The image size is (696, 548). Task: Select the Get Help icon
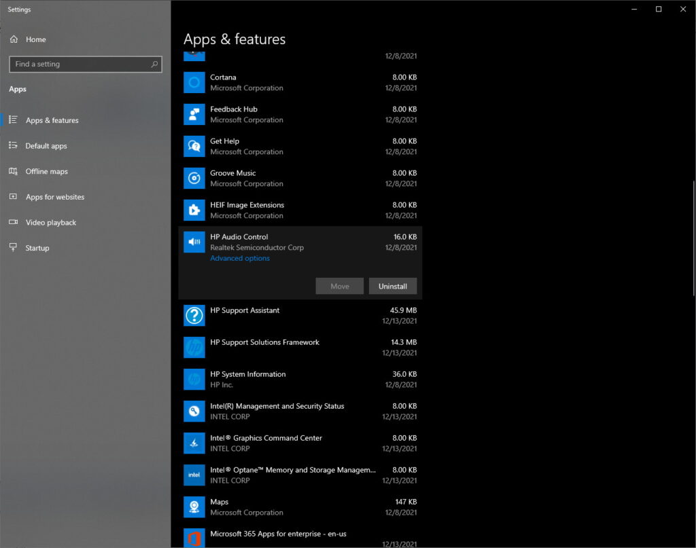pos(194,146)
